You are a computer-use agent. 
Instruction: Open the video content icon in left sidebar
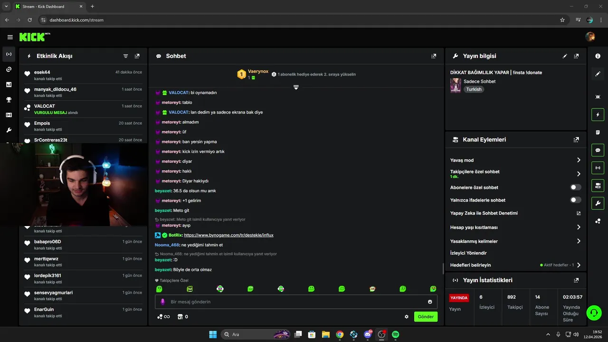pos(9,115)
